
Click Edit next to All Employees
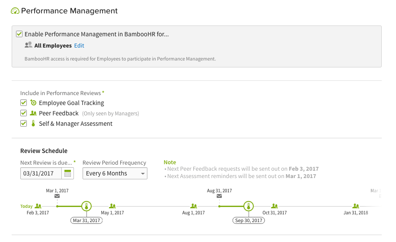pos(79,46)
